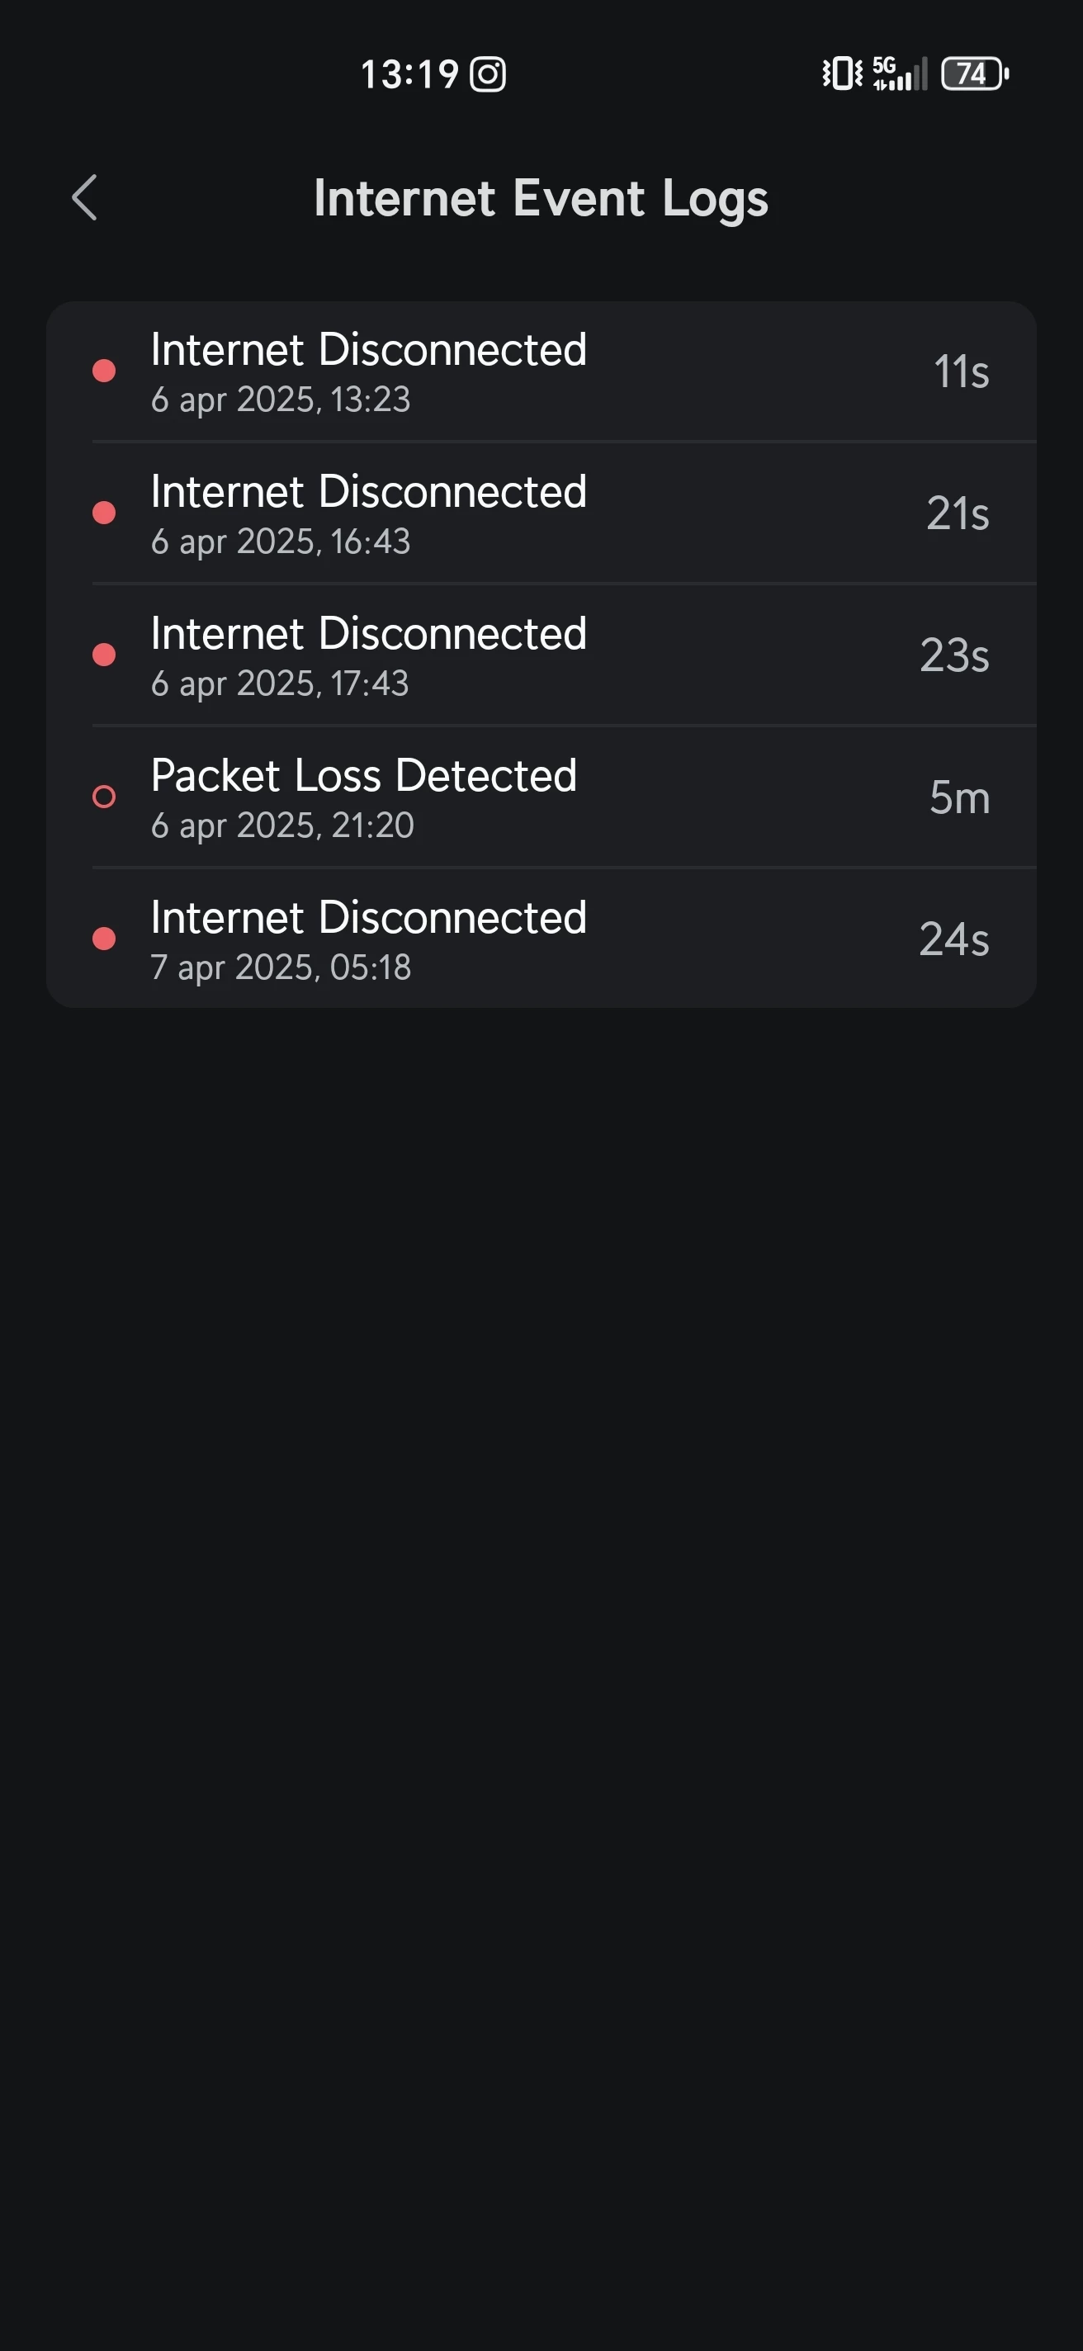The image size is (1083, 2351).
Task: Tap the Internet Event Logs title
Action: [x=541, y=198]
